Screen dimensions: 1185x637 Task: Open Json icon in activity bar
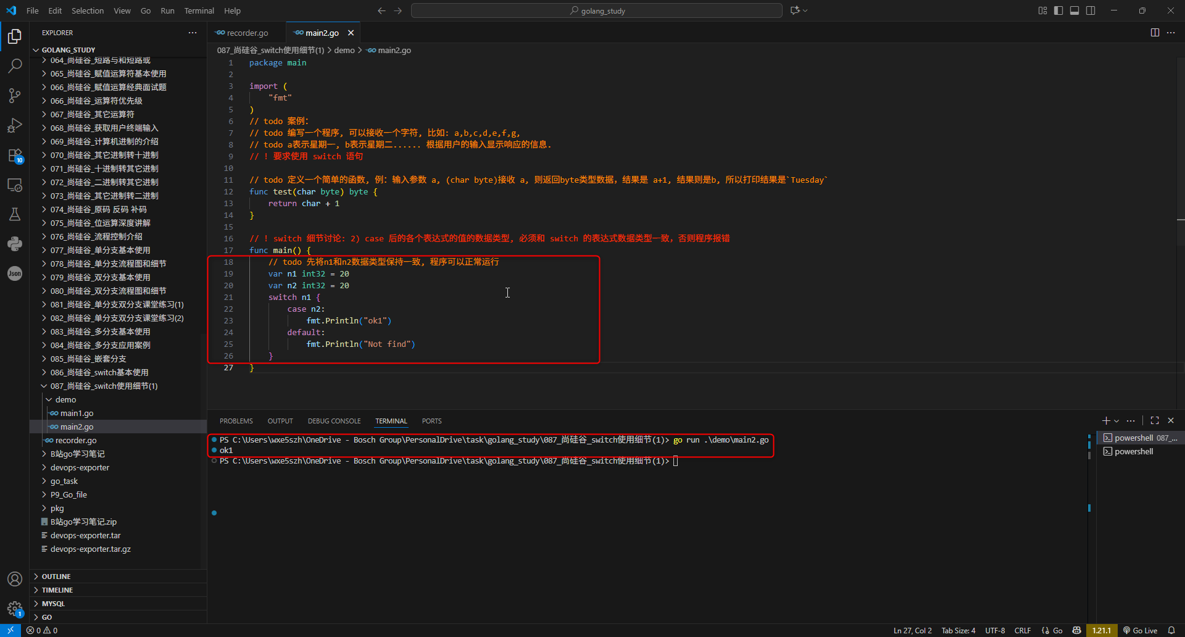[15, 273]
